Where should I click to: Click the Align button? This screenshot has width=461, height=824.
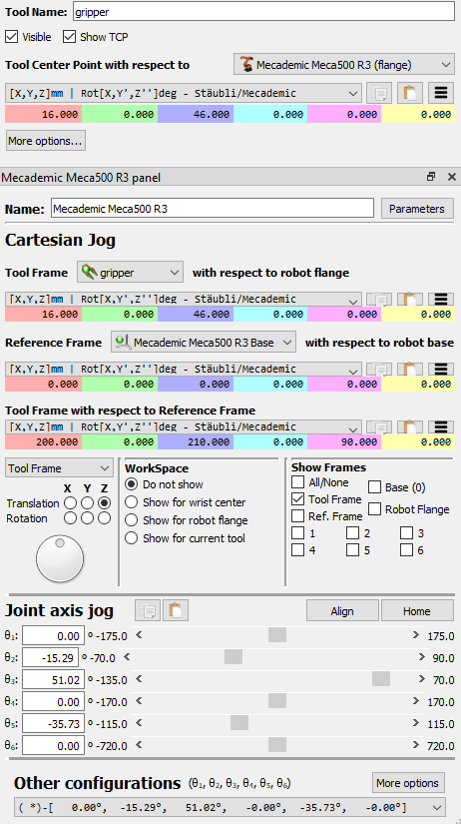click(x=342, y=611)
